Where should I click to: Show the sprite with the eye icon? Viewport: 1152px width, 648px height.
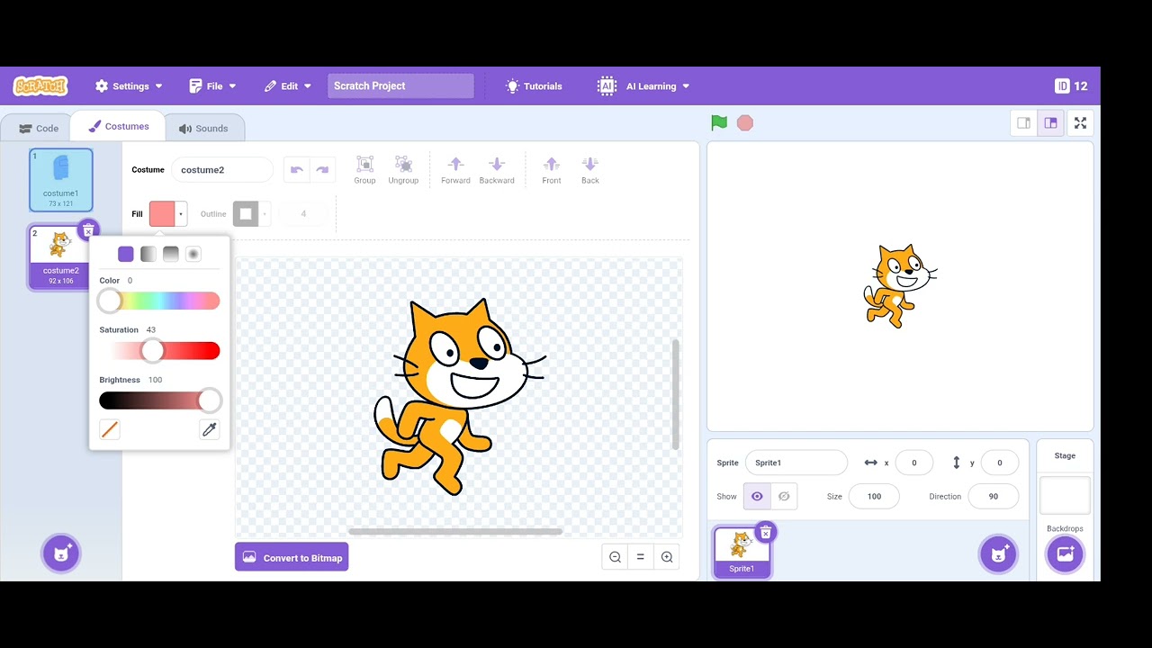coord(757,497)
